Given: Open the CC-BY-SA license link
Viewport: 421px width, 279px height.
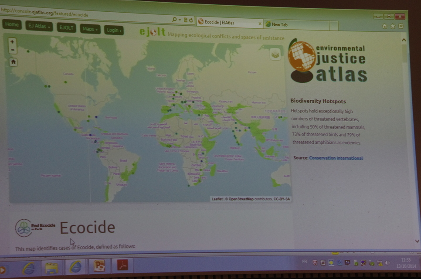Looking at the screenshot, I should (x=282, y=199).
